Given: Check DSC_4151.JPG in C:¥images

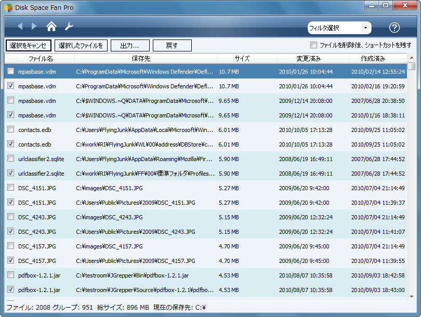Looking at the screenshot, I should tap(11, 188).
